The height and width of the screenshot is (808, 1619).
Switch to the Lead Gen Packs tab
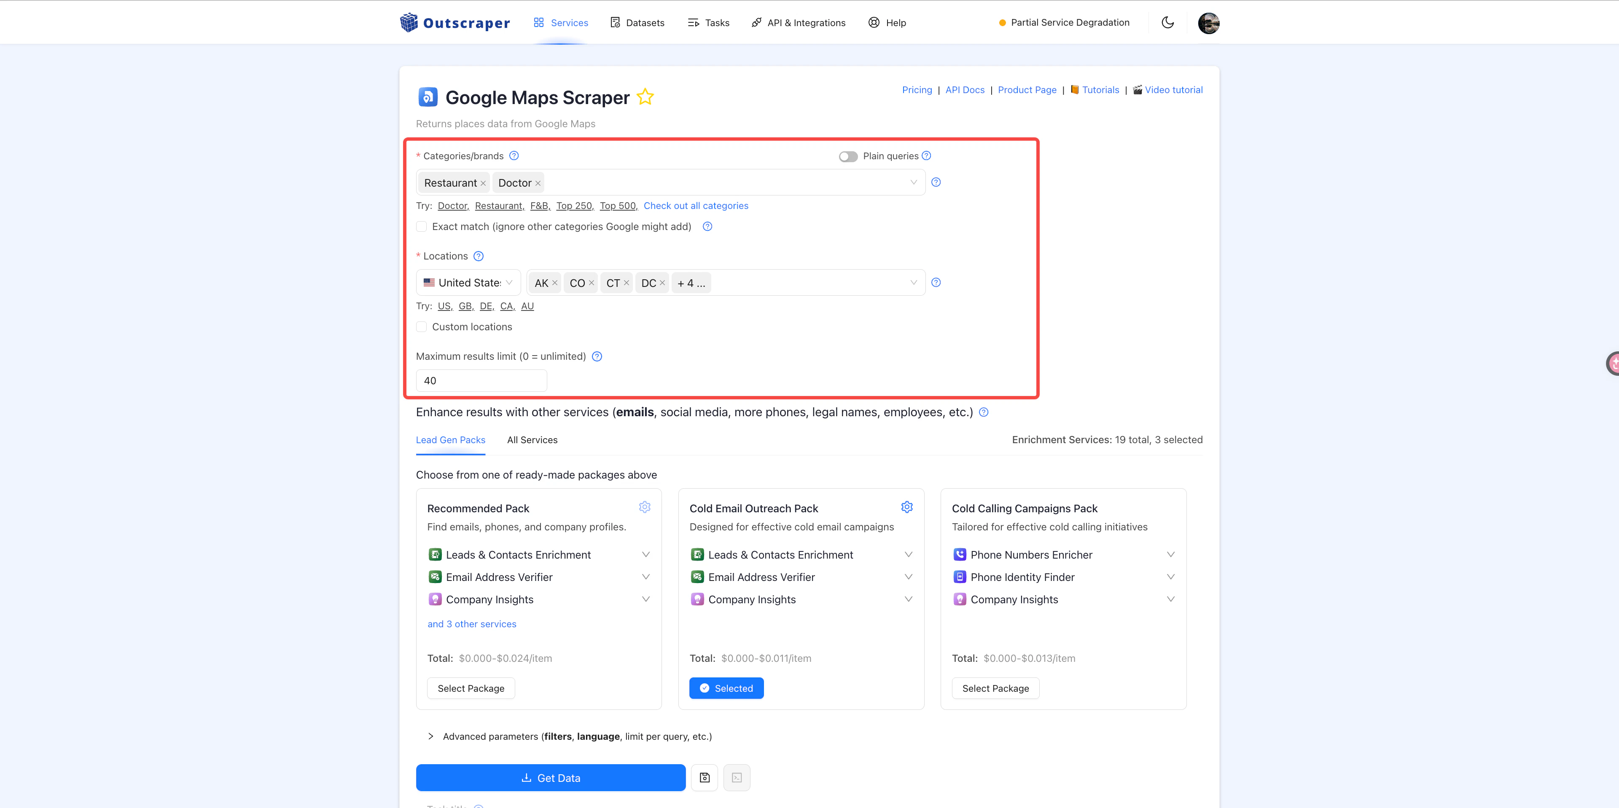click(450, 440)
